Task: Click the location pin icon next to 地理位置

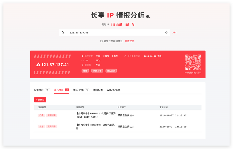Action: [82, 56]
